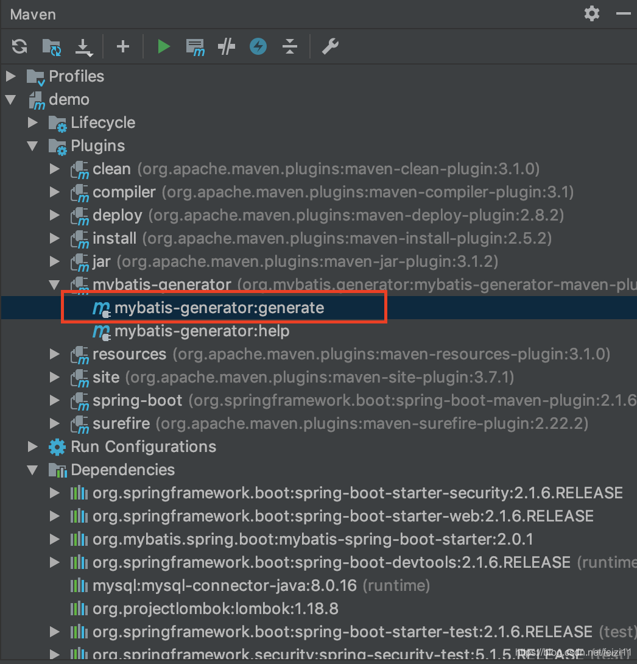Viewport: 637px width, 664px height.
Task: Open Maven Settings wrench icon
Action: pyautogui.click(x=330, y=46)
